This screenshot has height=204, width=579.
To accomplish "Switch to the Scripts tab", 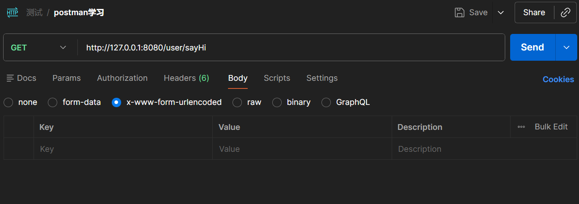I will [277, 78].
